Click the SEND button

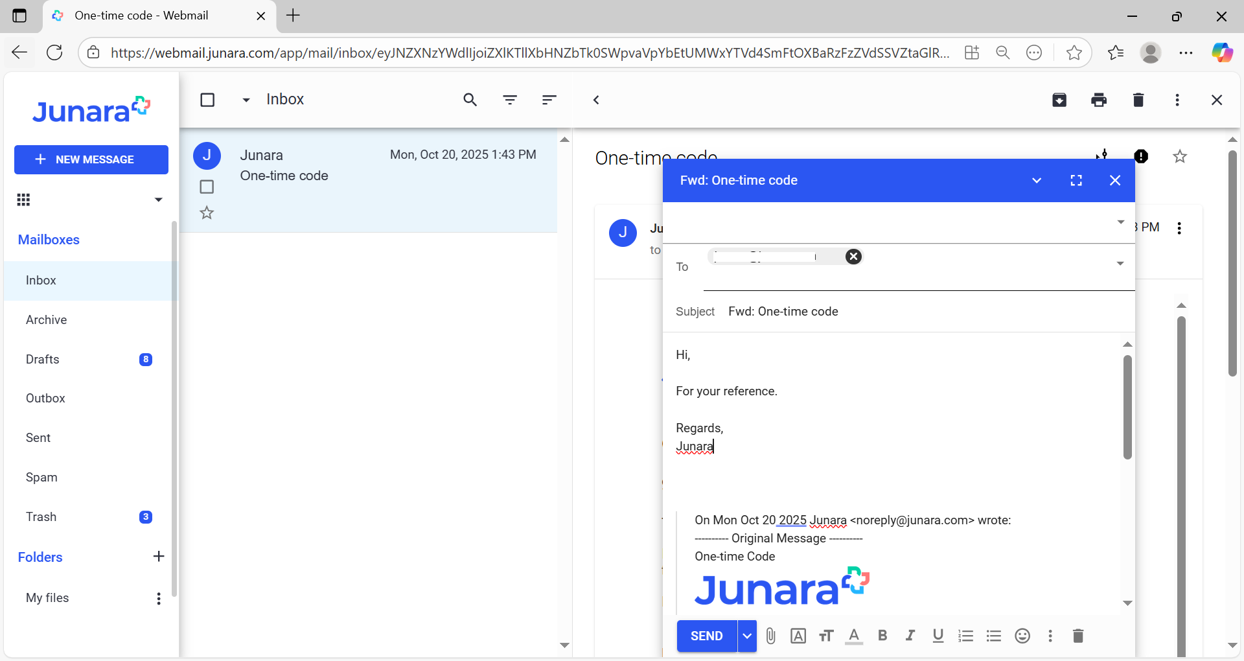click(x=707, y=636)
